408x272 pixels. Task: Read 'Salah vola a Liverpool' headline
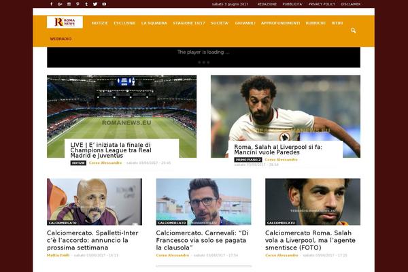pyautogui.click(x=310, y=240)
